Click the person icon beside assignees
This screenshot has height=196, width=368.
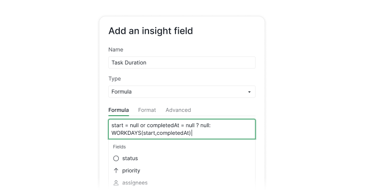click(x=116, y=183)
